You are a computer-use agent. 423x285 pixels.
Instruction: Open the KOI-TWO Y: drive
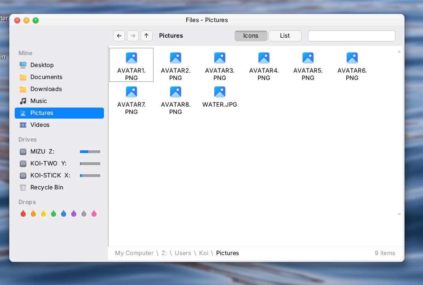point(59,163)
